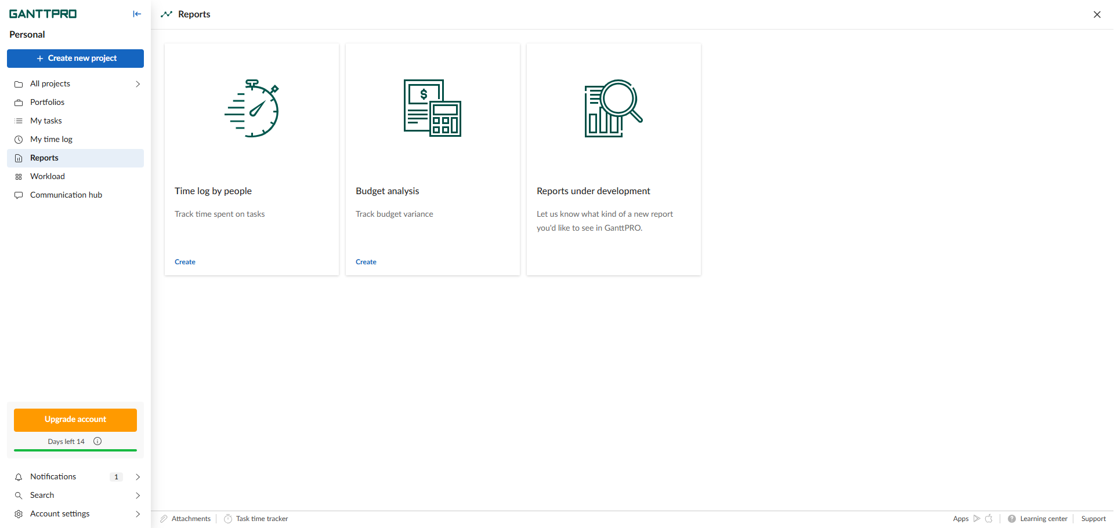Open Communication hub in the sidebar
1114x528 pixels.
tap(66, 195)
